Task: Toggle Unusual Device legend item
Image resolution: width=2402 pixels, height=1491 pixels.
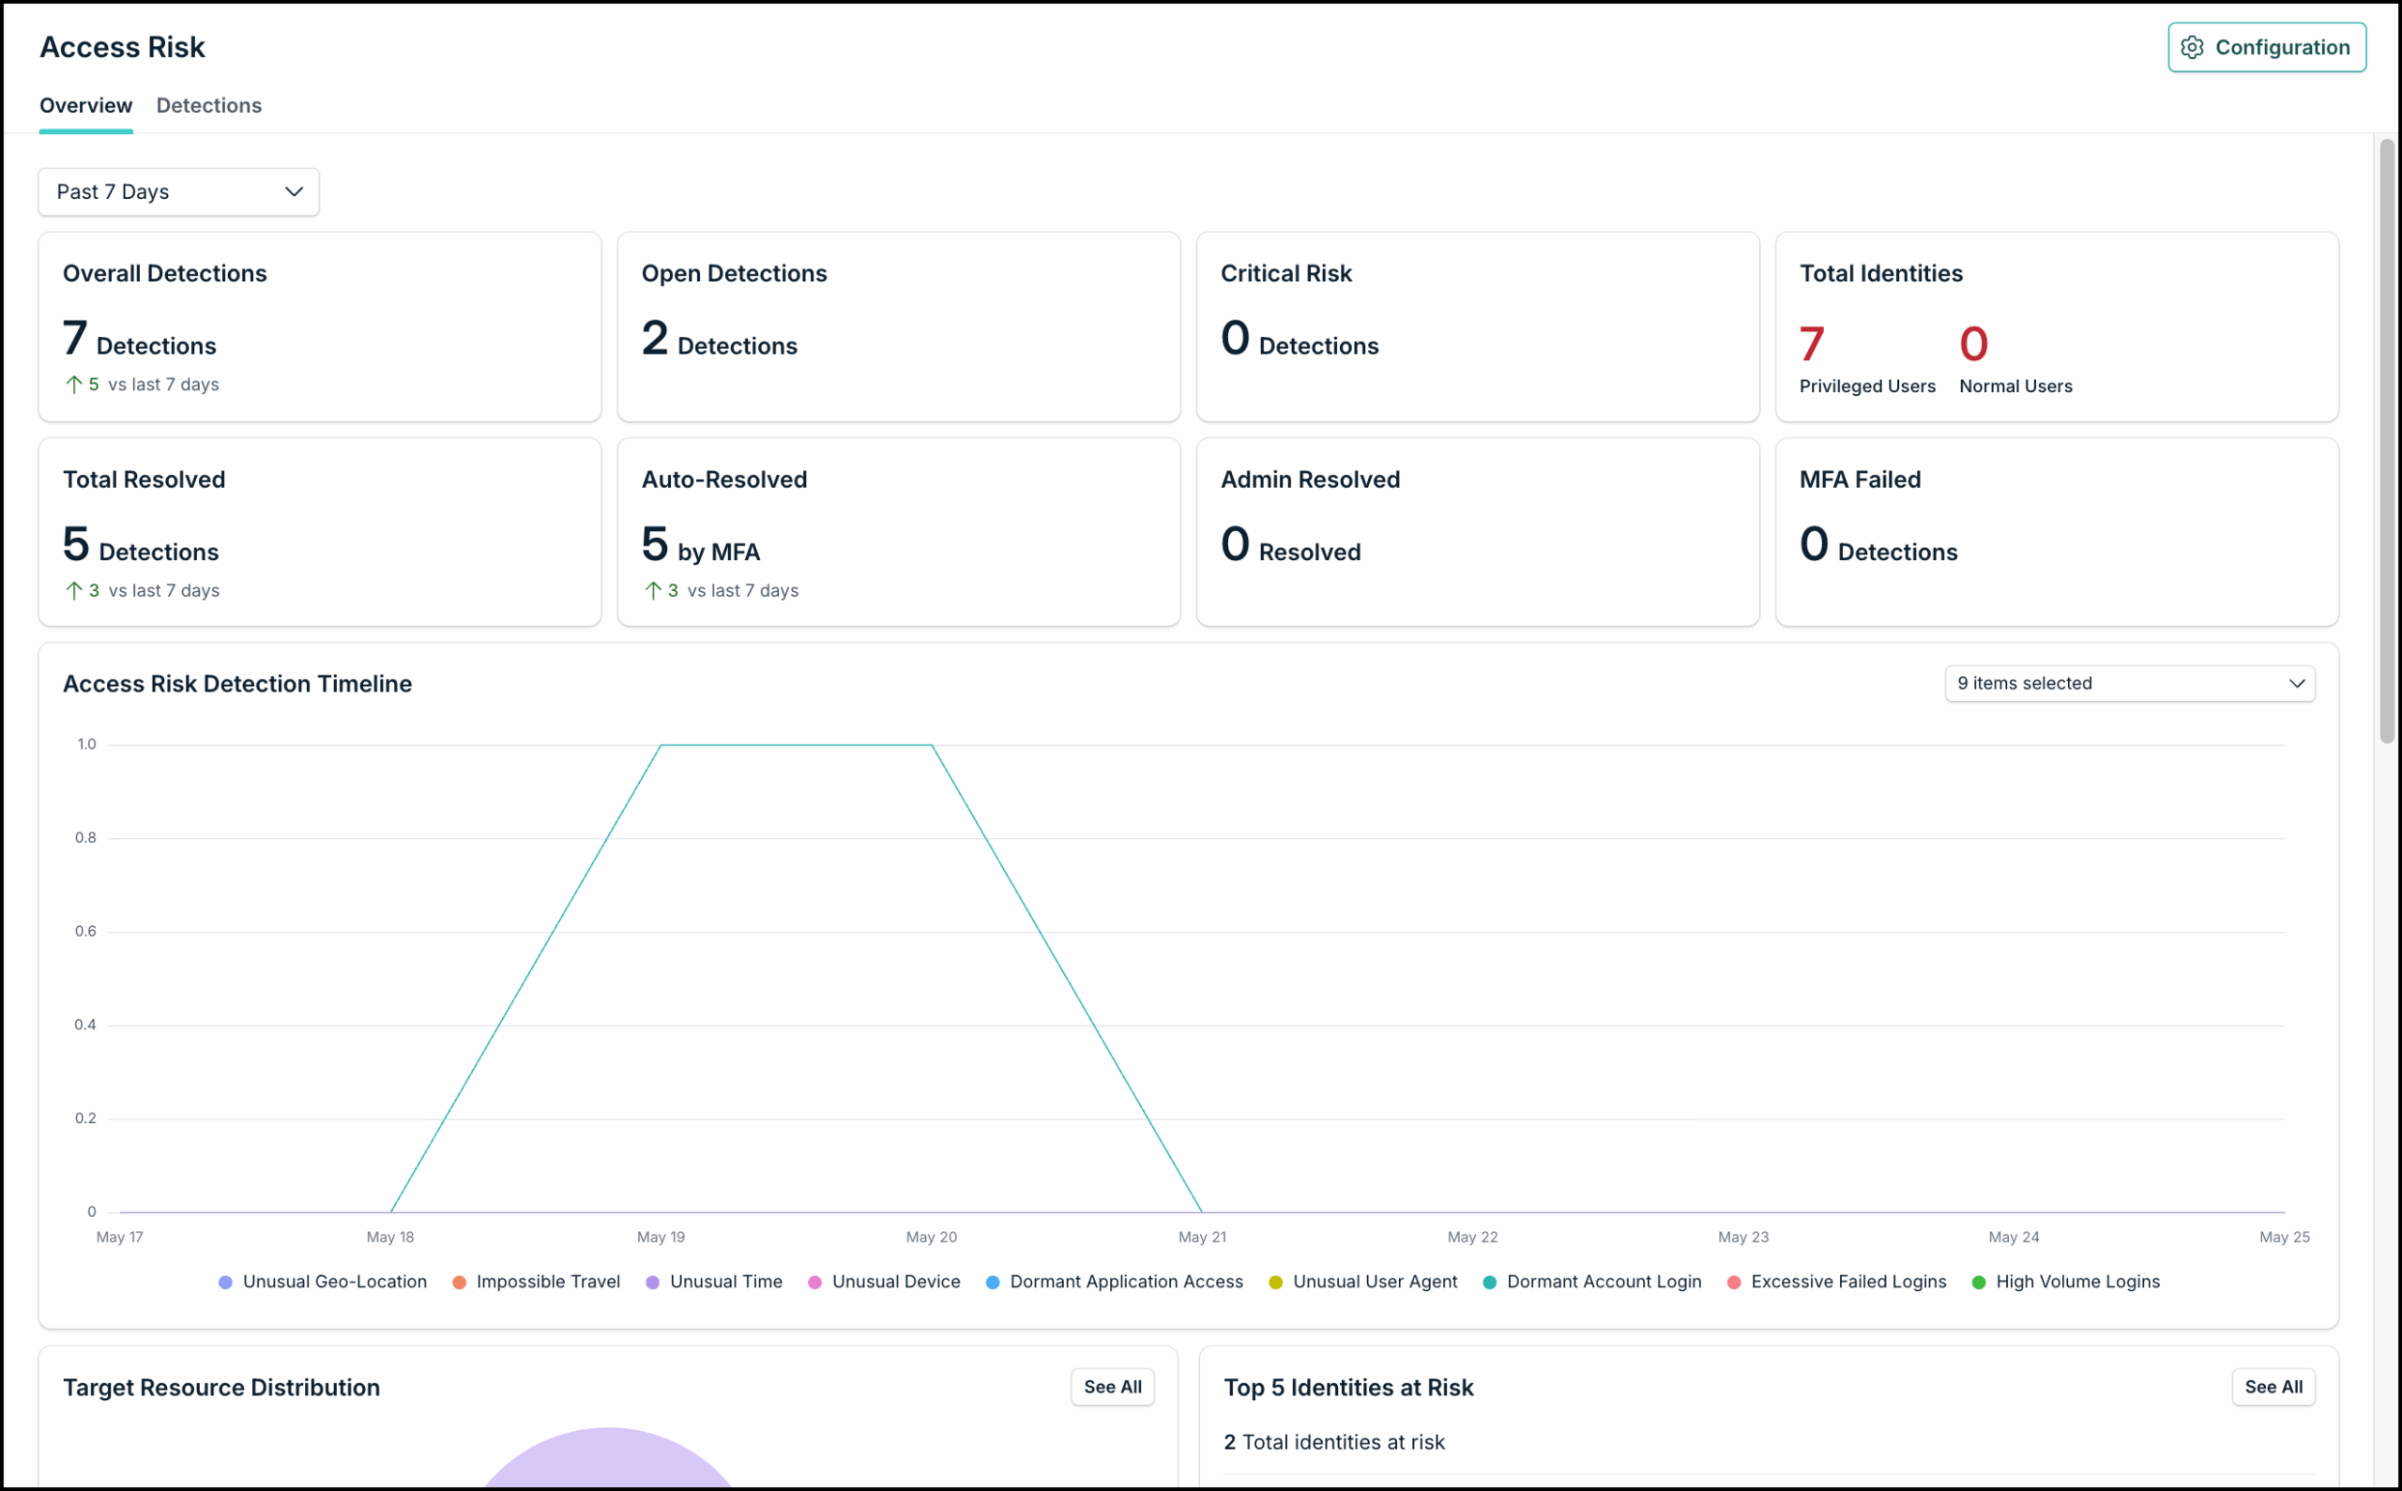Action: [884, 1281]
